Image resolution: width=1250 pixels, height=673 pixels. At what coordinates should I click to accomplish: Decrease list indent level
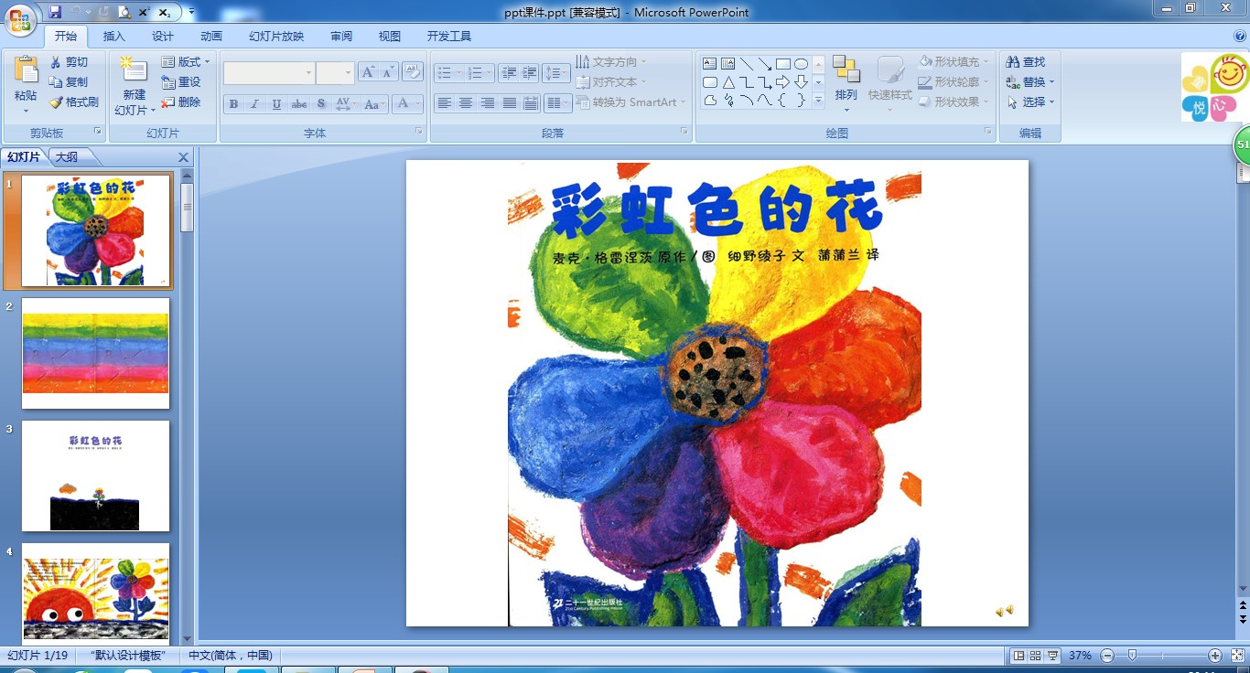[x=508, y=73]
